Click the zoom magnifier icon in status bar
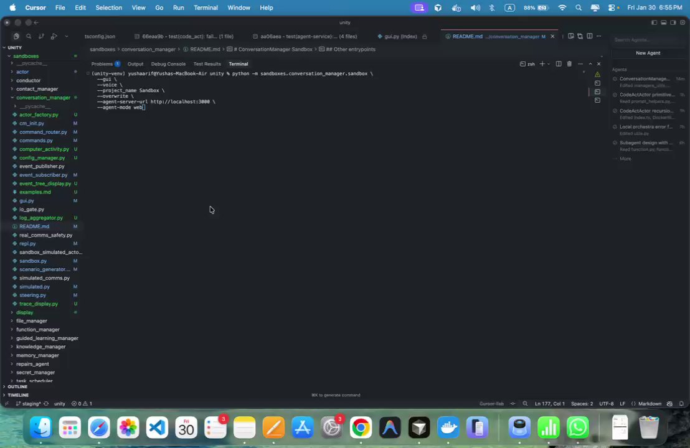The image size is (690, 448). pyautogui.click(x=525, y=404)
